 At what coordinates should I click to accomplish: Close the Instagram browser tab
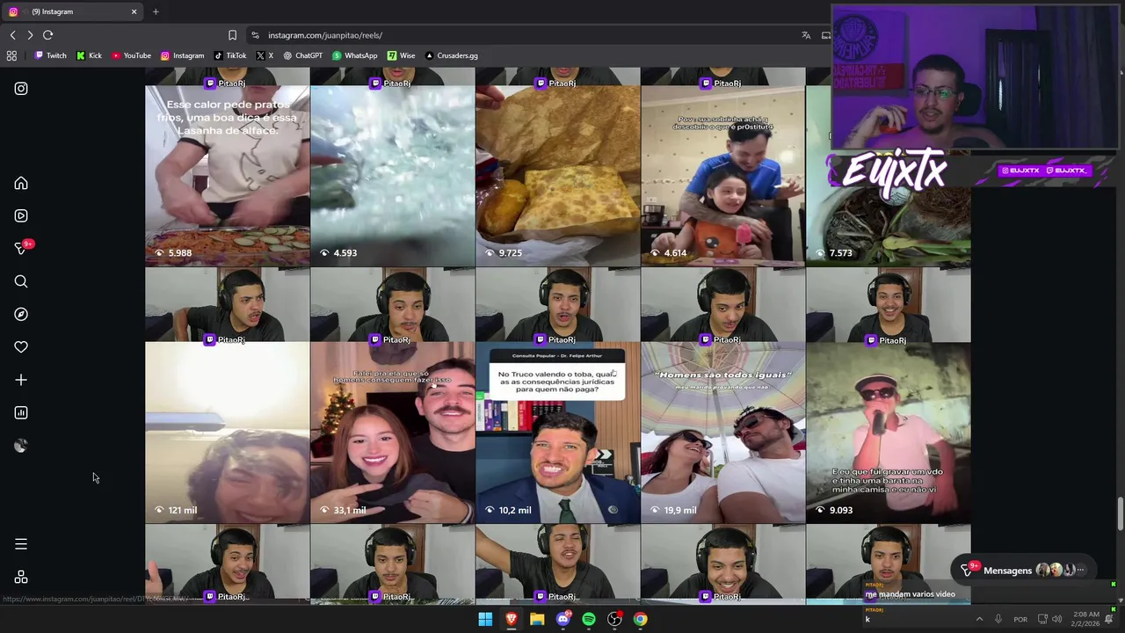point(134,11)
